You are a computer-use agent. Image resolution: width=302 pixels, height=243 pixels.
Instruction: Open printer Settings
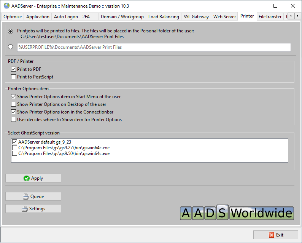[33, 209]
